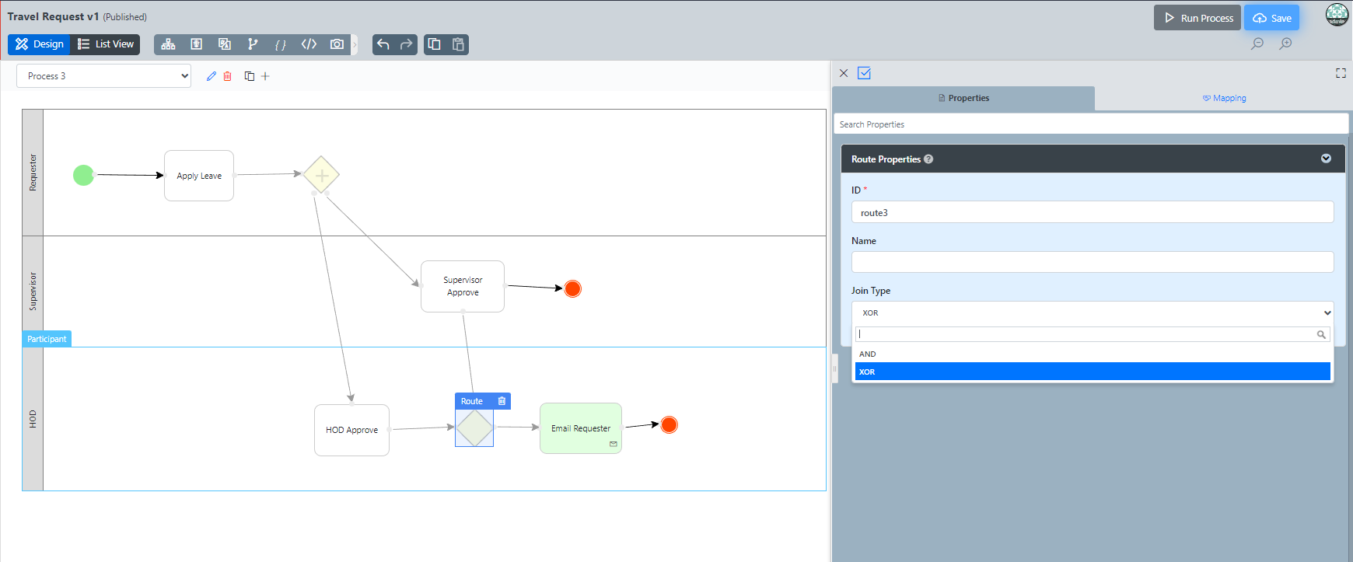Collapse the Route Properties section chevron
The width and height of the screenshot is (1353, 562).
click(x=1326, y=159)
